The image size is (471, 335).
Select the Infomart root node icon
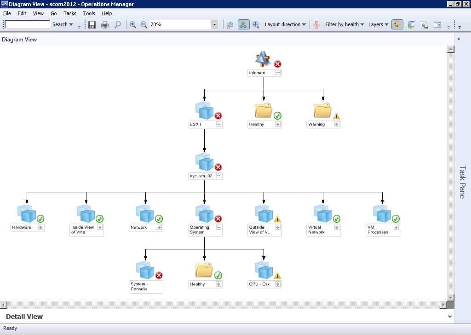263,59
